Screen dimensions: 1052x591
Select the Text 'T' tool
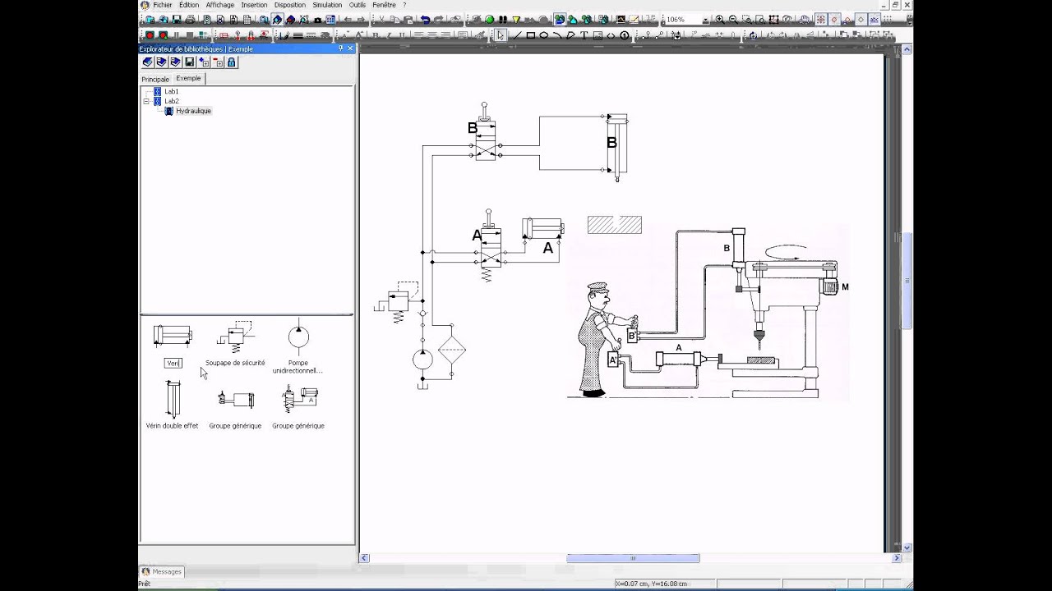[x=584, y=35]
